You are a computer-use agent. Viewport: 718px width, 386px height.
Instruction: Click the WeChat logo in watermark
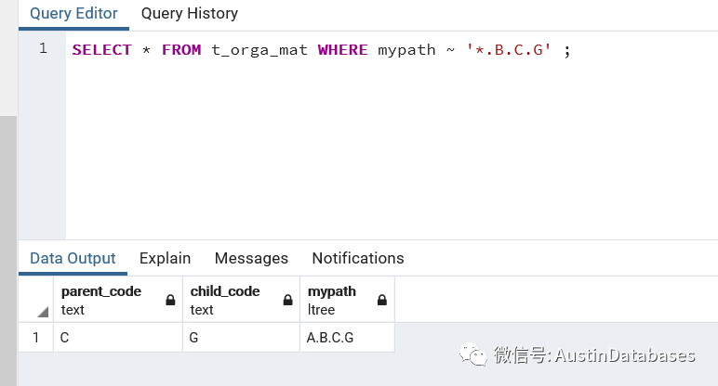click(x=472, y=354)
